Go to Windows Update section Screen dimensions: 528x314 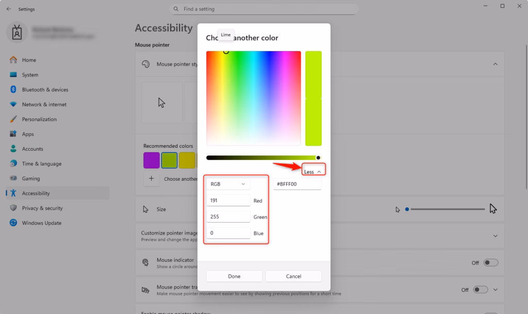pos(41,223)
